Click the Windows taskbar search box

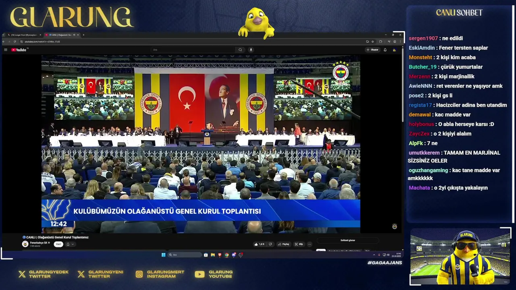tap(185, 255)
